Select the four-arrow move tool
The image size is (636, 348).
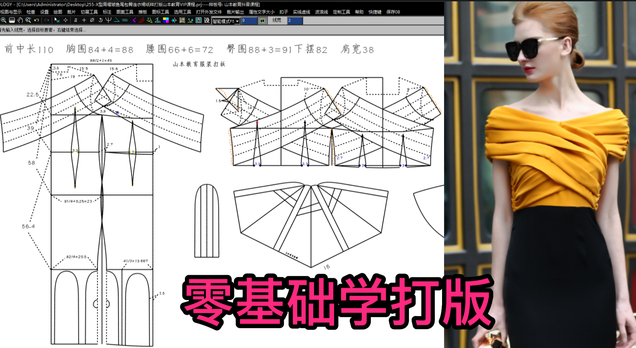pos(66,20)
